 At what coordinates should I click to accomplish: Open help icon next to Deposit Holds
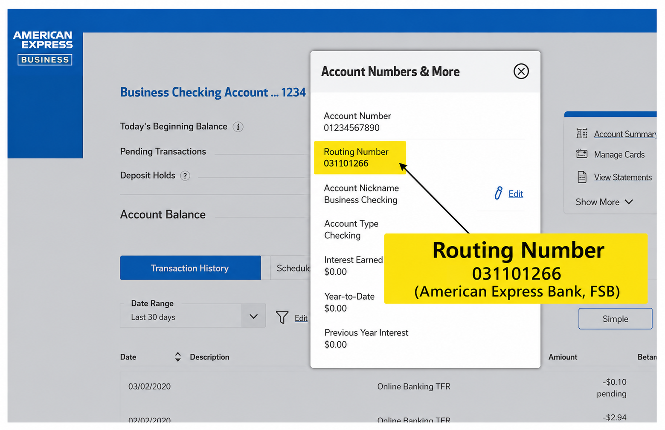click(x=185, y=176)
